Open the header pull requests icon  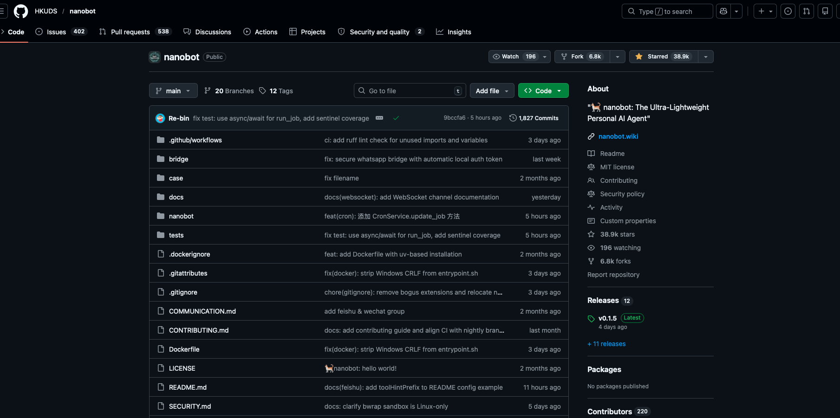pyautogui.click(x=807, y=11)
